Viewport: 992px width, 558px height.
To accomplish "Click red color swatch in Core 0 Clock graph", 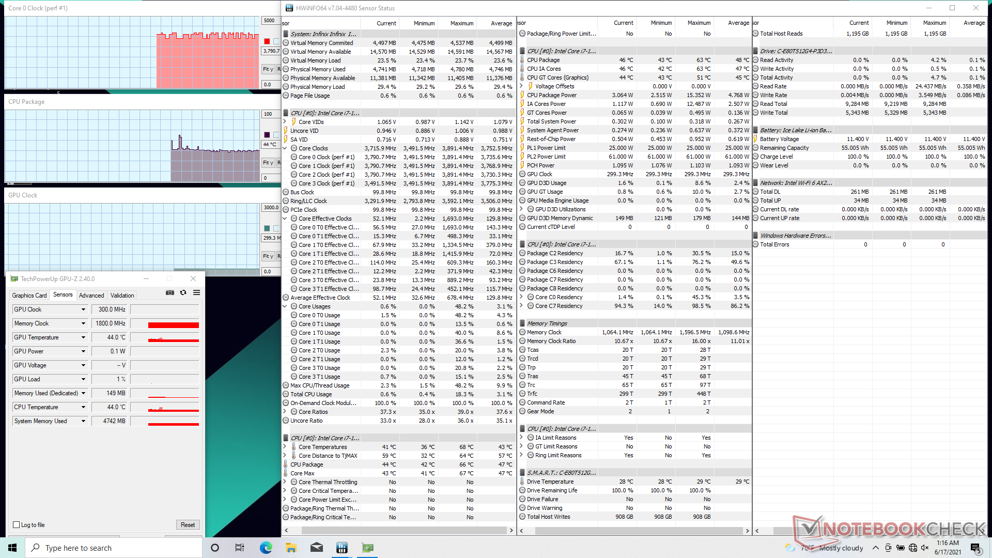I will (x=267, y=41).
